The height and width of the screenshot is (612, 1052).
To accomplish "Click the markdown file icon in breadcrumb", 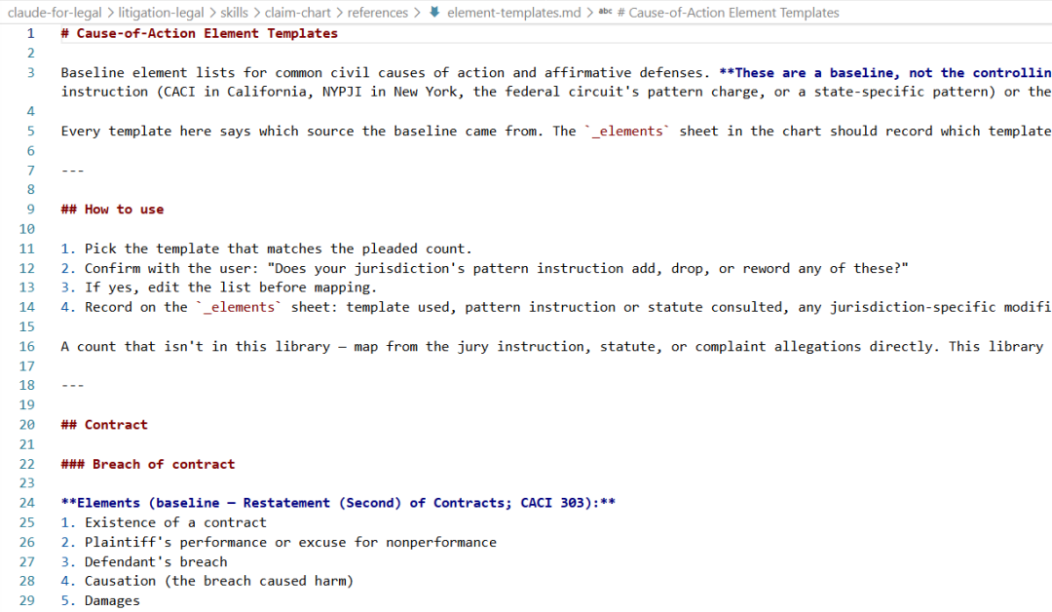I will coord(434,12).
